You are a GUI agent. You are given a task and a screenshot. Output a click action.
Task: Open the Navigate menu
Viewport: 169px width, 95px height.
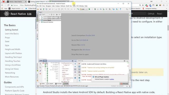[x=48, y=6]
